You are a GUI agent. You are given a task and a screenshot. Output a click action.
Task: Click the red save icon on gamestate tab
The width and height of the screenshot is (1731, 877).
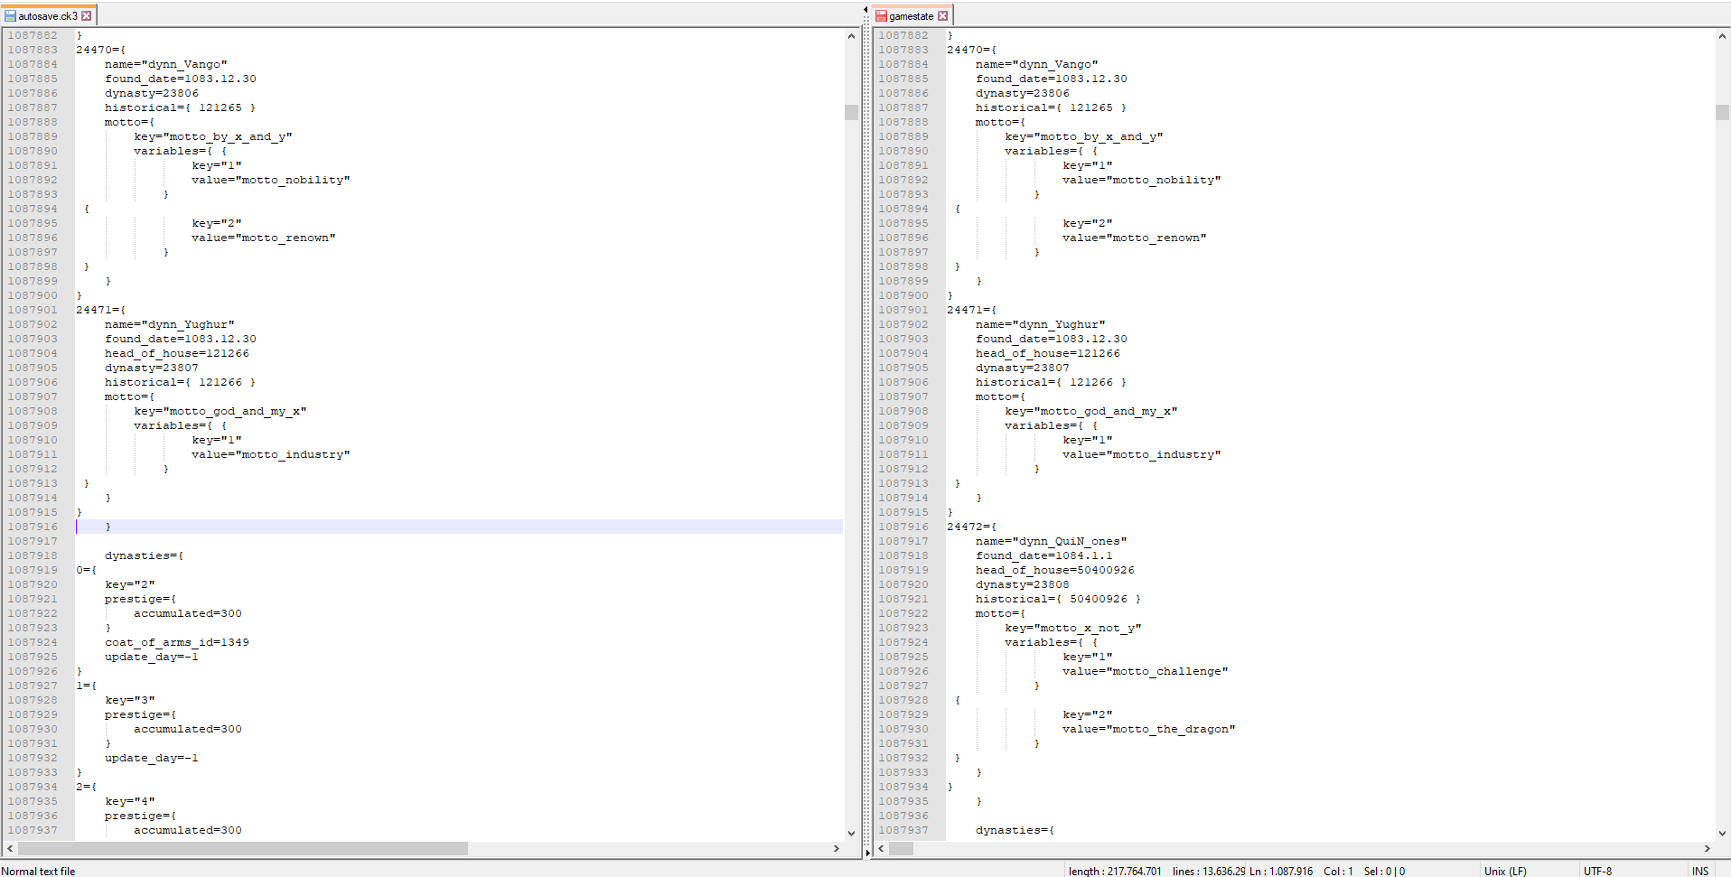click(x=881, y=16)
